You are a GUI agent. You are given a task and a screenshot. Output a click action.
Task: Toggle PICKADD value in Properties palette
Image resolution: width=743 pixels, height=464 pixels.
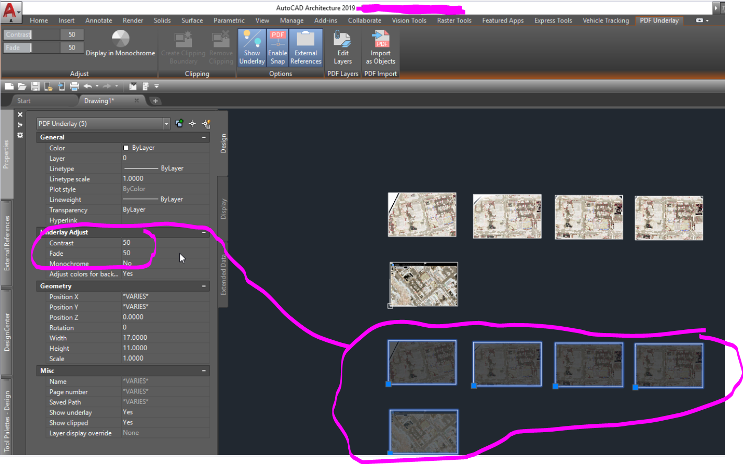click(179, 123)
